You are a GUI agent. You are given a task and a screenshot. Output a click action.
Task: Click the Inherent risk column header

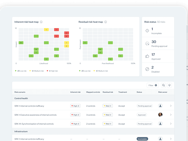[x=75, y=92]
